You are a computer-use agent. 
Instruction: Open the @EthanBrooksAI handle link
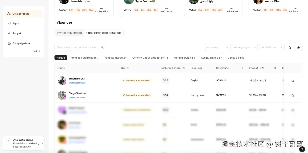click(x=77, y=83)
